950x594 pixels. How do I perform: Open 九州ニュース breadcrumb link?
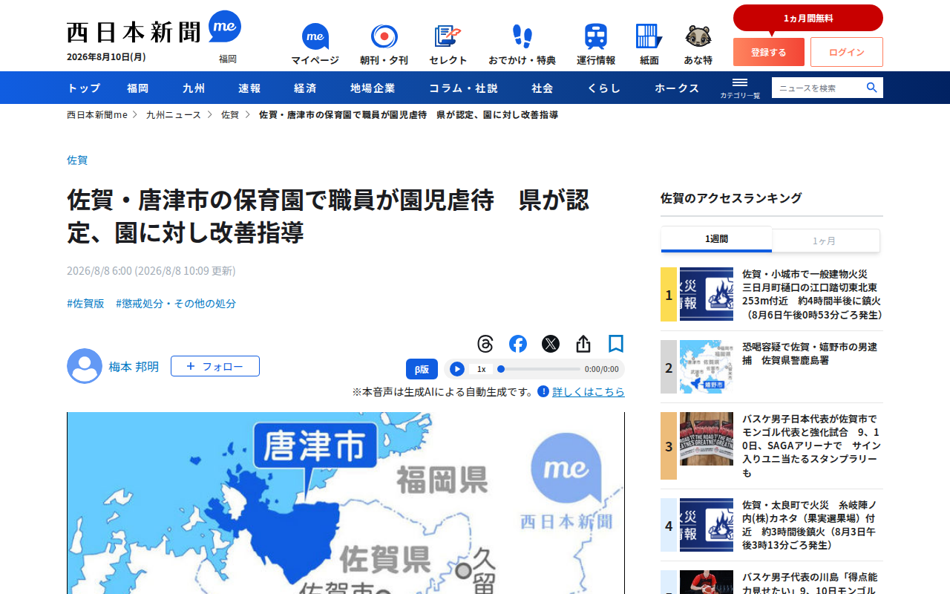pos(174,115)
